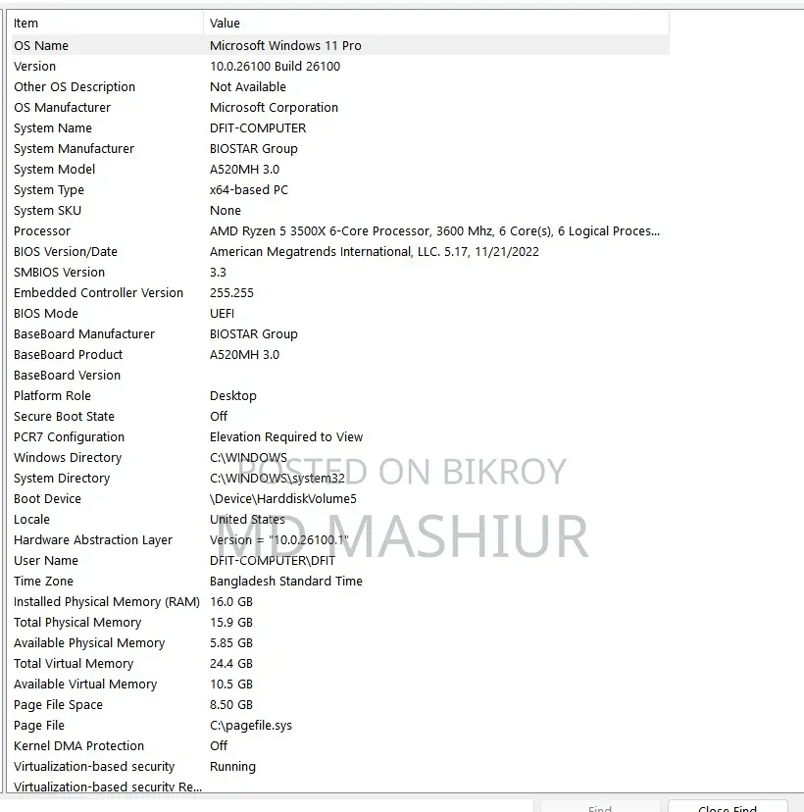
Task: Select the PCR7 Configuration row label
Action: pyautogui.click(x=70, y=437)
